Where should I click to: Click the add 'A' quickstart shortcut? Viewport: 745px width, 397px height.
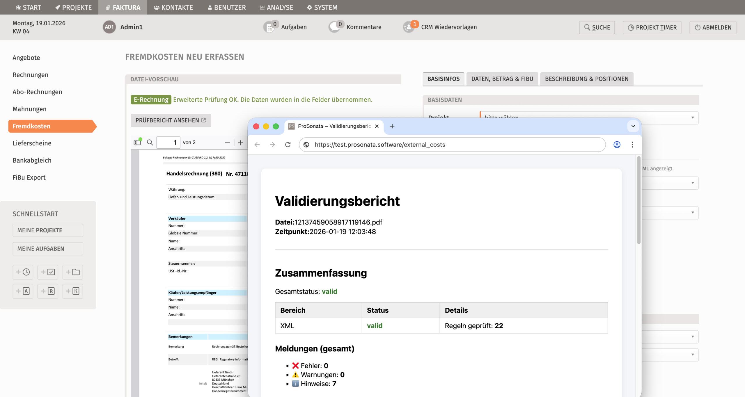click(x=23, y=291)
